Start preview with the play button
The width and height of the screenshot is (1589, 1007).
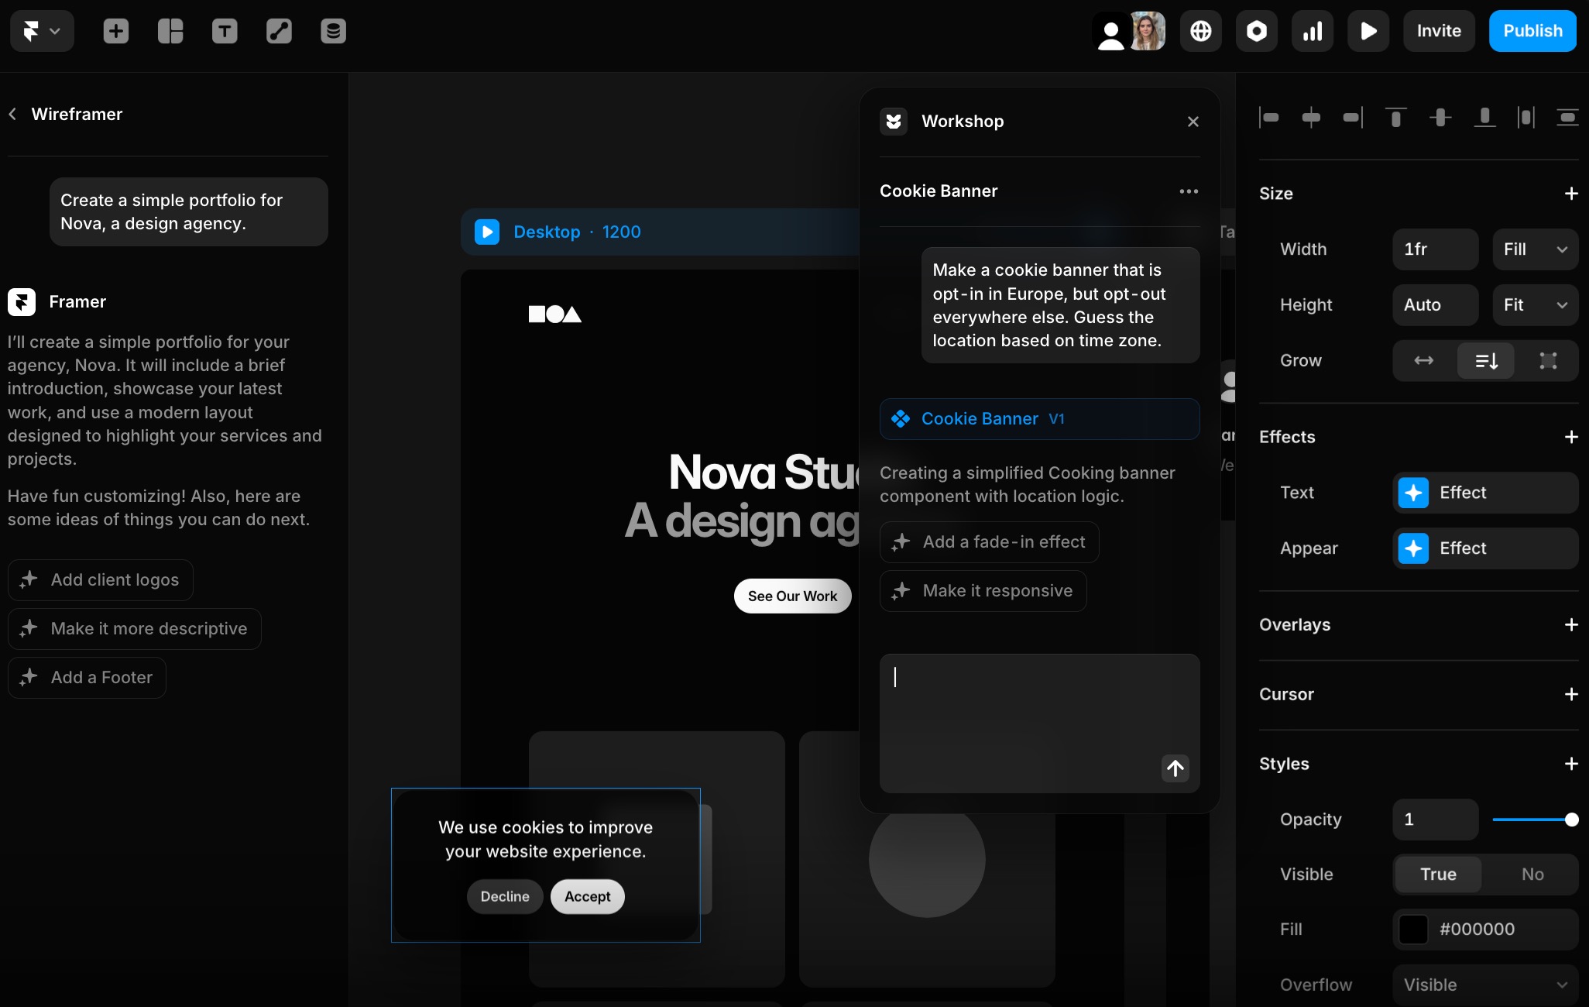pos(1368,31)
